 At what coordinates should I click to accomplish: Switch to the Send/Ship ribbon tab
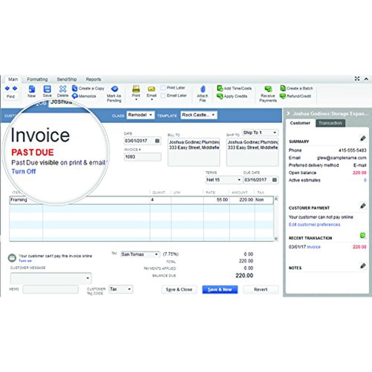click(x=67, y=79)
